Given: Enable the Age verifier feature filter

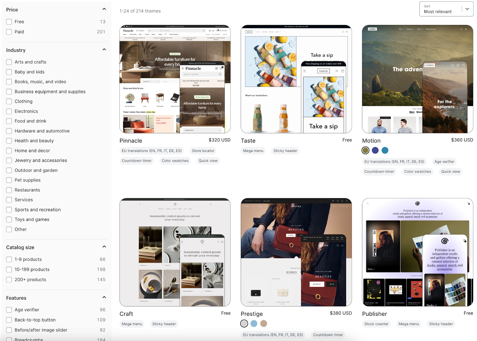Looking at the screenshot, I should (9, 310).
